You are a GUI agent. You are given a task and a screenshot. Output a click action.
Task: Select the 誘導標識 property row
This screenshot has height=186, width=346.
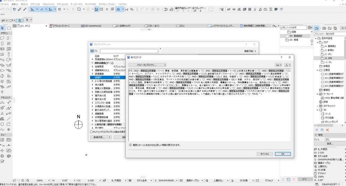tap(108, 74)
